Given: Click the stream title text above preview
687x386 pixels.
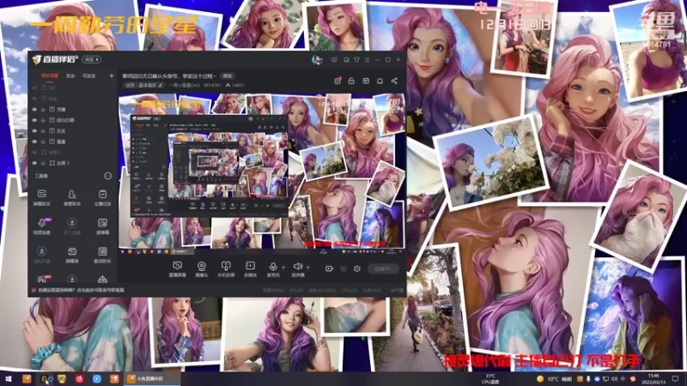Looking at the screenshot, I should coord(169,75).
